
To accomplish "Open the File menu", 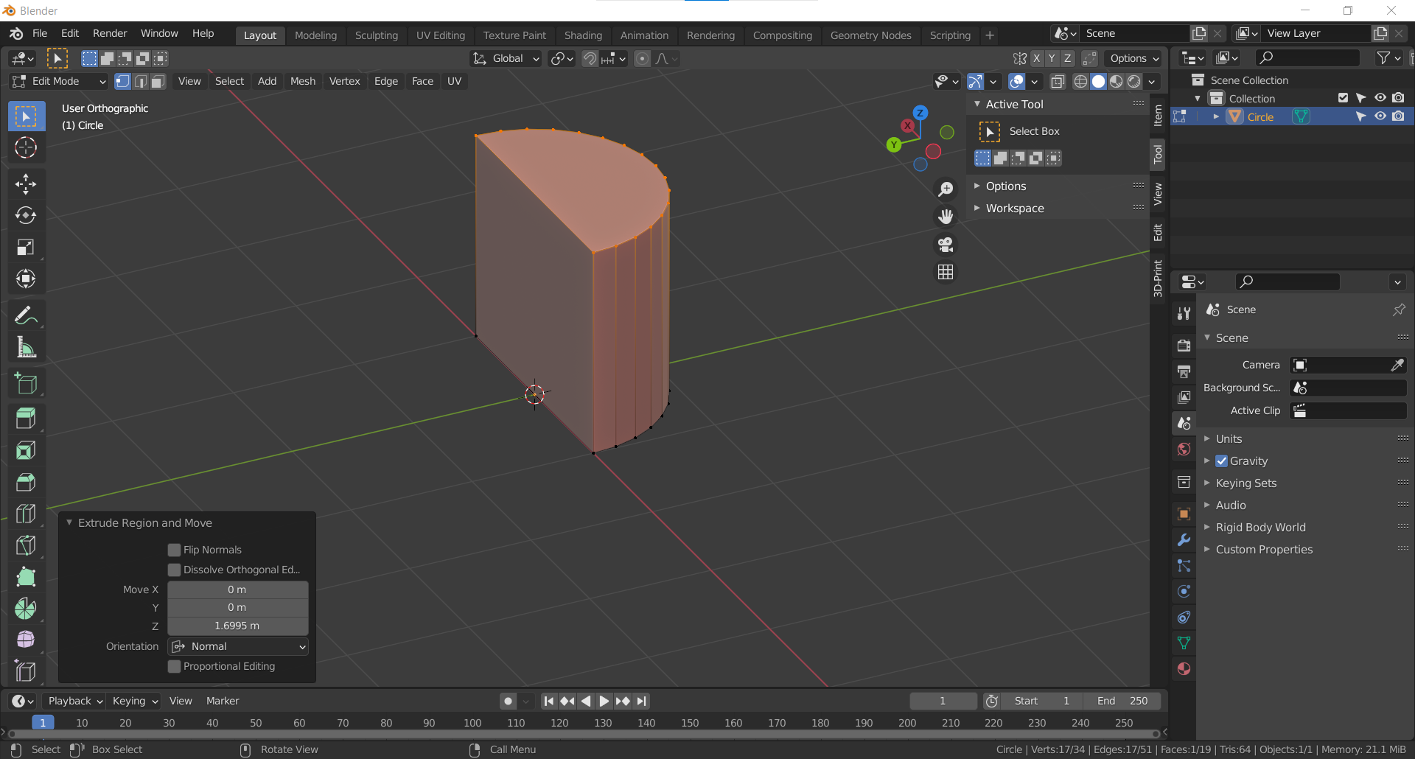I will pos(40,33).
